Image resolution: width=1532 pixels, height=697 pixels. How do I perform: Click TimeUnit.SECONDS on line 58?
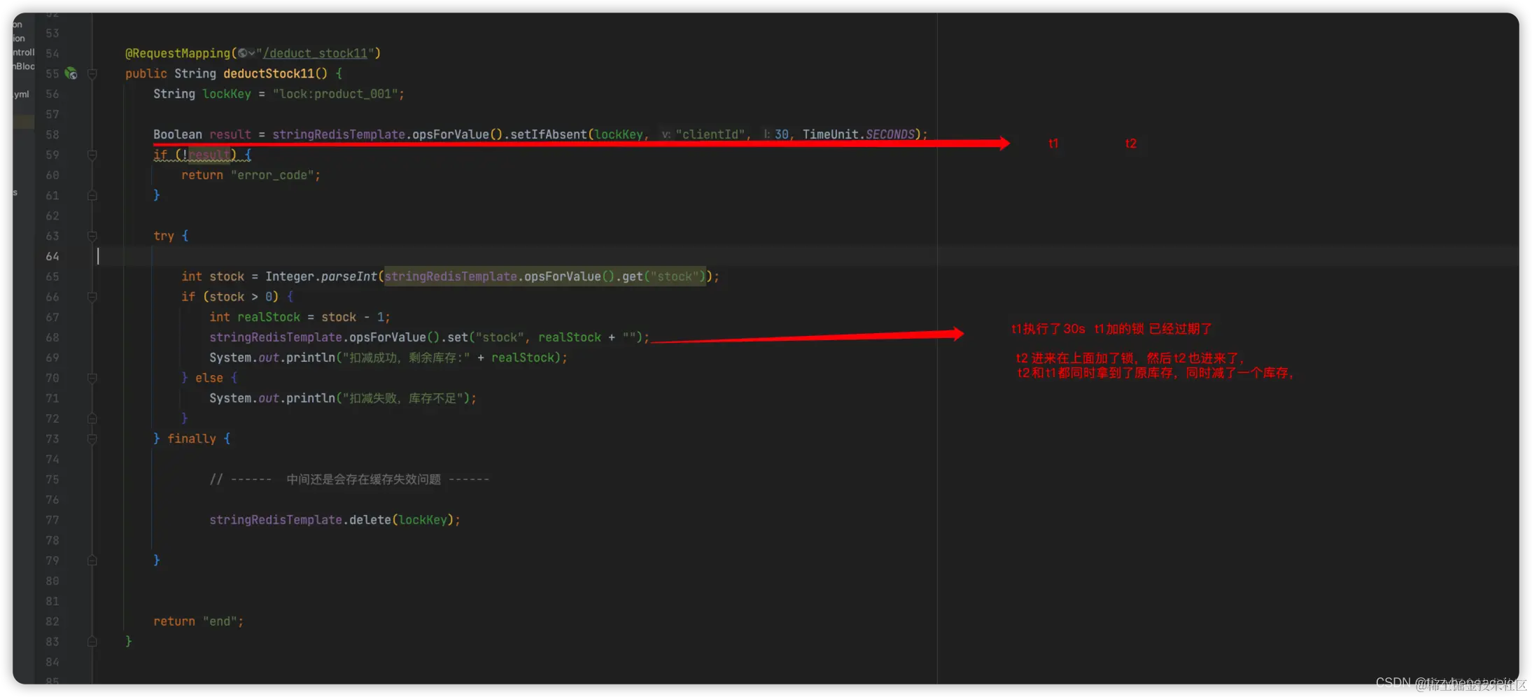[x=859, y=134]
